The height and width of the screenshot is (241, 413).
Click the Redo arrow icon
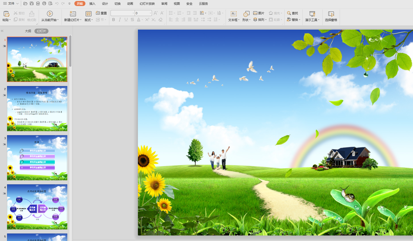[63, 4]
